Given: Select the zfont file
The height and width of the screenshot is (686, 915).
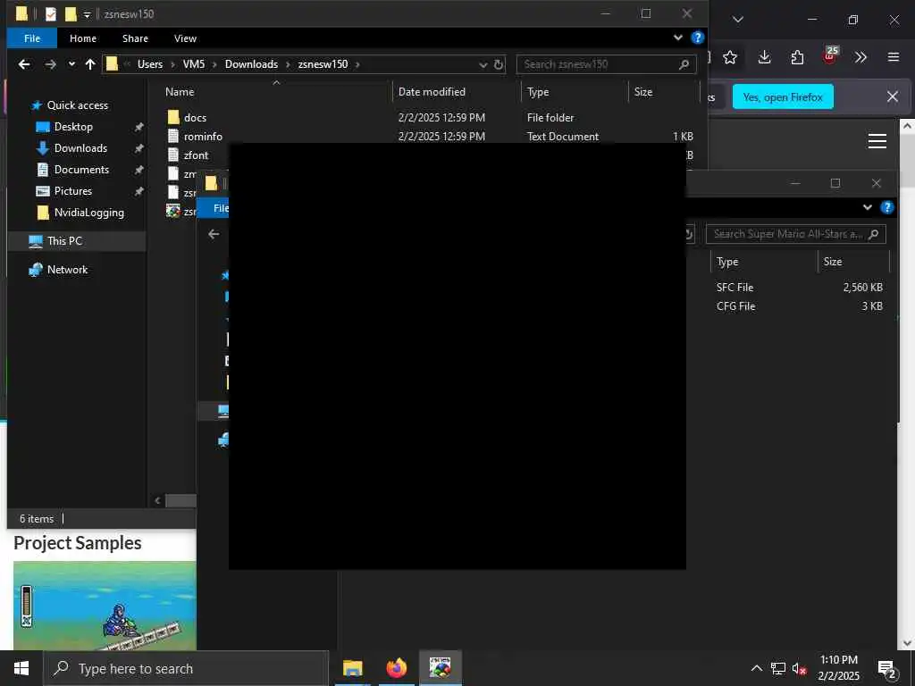Looking at the screenshot, I should coord(196,155).
